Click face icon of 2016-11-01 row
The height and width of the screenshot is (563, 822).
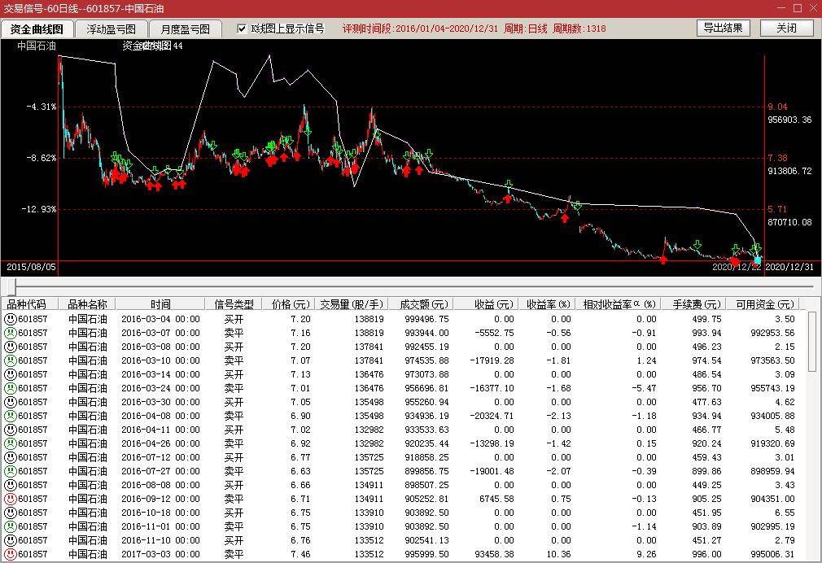11,526
